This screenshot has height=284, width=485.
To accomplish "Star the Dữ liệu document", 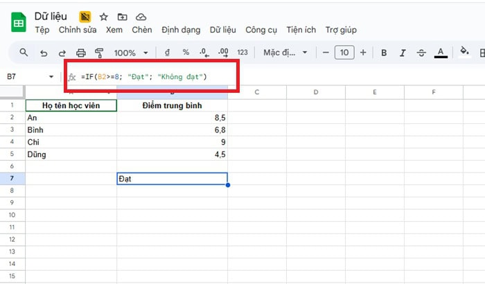I will (x=103, y=16).
